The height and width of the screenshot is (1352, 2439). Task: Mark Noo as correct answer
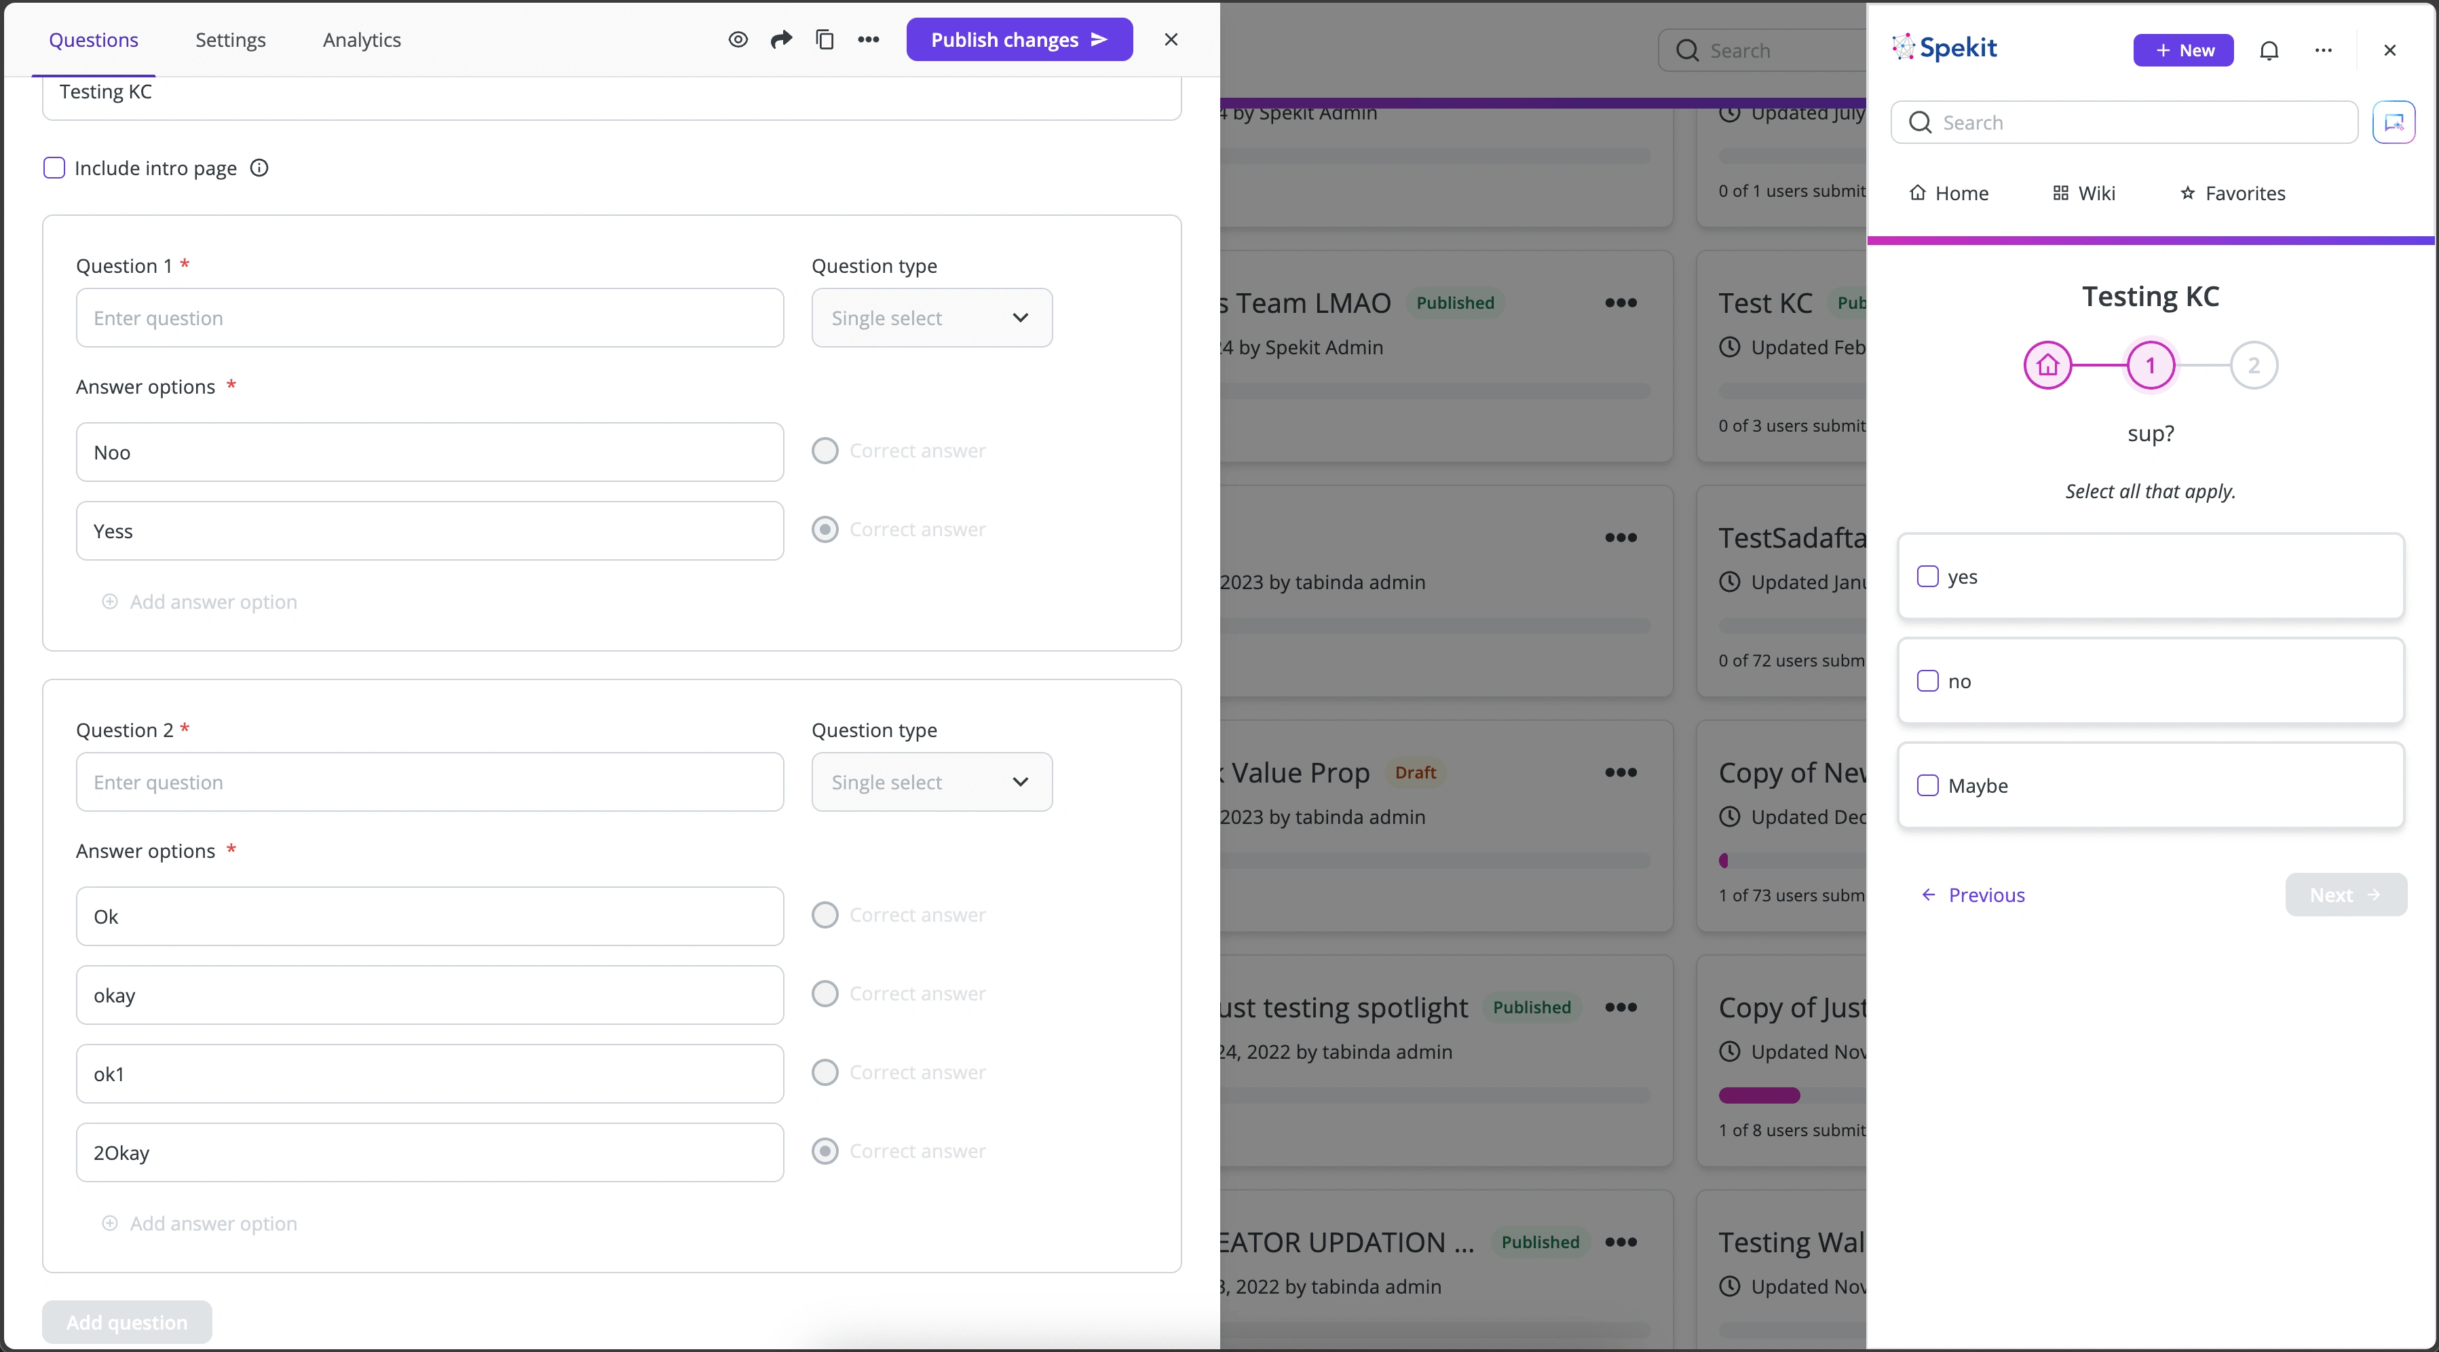(825, 451)
